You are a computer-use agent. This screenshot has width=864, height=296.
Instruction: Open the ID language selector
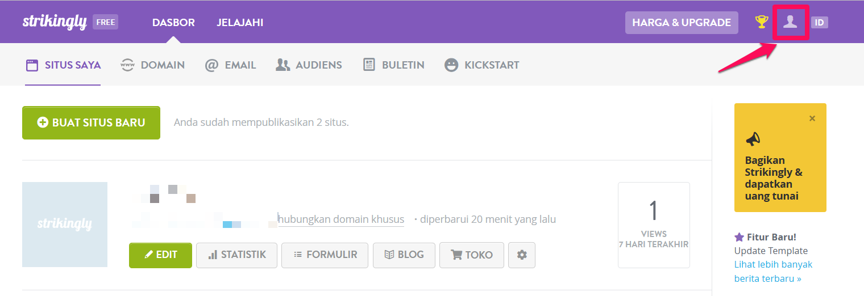pos(819,23)
